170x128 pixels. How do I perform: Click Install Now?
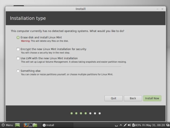(152, 98)
